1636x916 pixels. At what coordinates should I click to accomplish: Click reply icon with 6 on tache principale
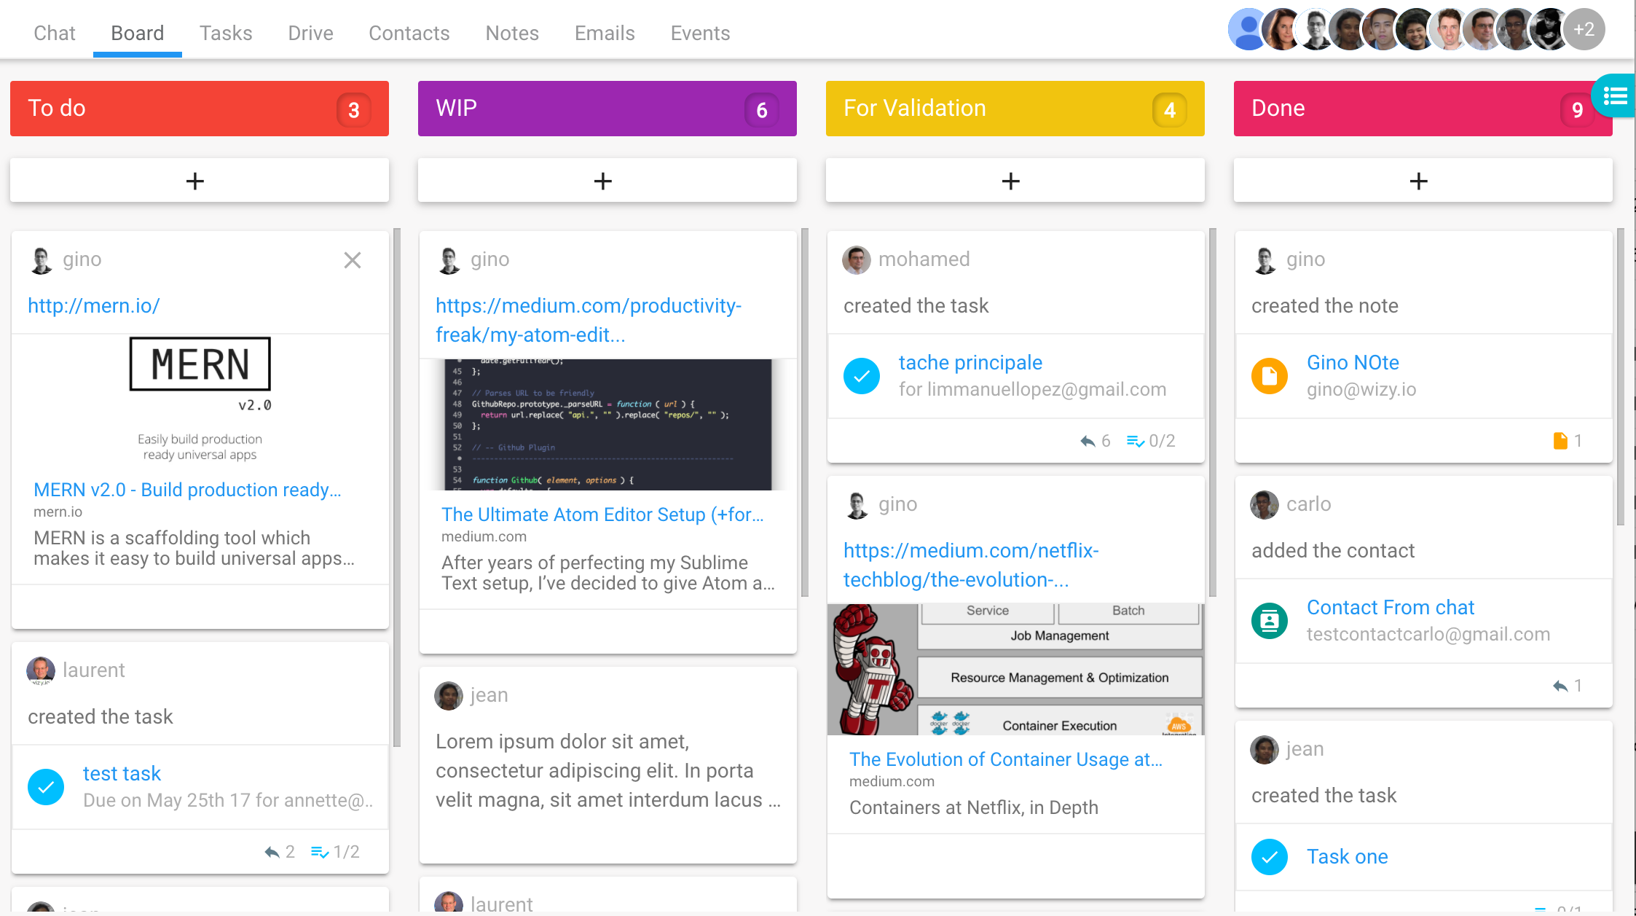pyautogui.click(x=1088, y=441)
